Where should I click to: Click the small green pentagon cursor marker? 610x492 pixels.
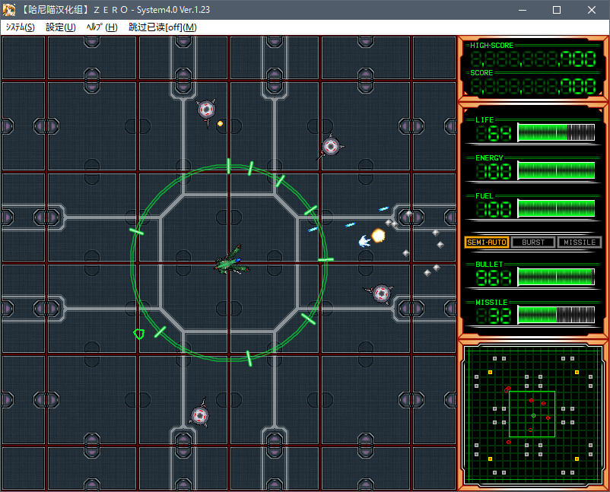[139, 334]
